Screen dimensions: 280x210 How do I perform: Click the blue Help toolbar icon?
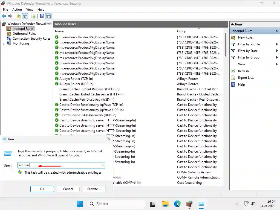coord(42,16)
